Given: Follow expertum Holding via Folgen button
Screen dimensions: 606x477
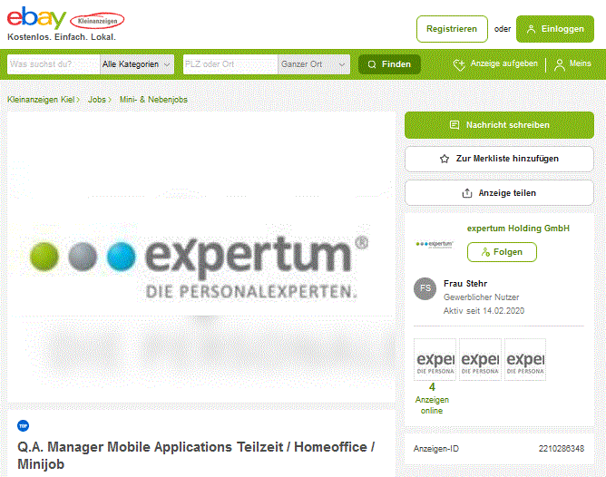Looking at the screenshot, I should tap(502, 252).
